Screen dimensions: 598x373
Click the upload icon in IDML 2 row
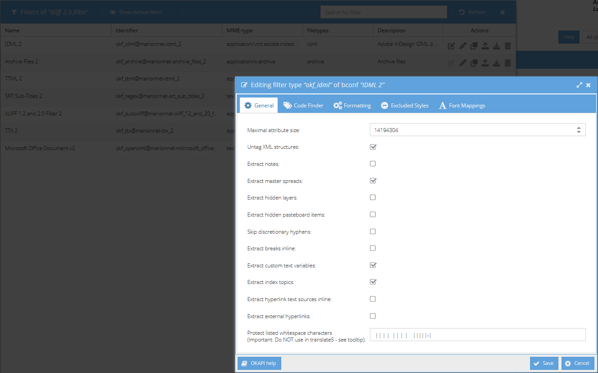(485, 46)
